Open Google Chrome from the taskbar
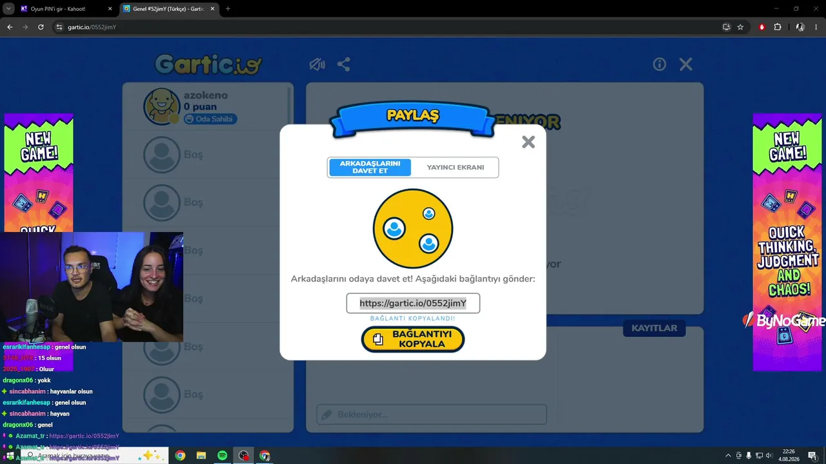 point(180,456)
